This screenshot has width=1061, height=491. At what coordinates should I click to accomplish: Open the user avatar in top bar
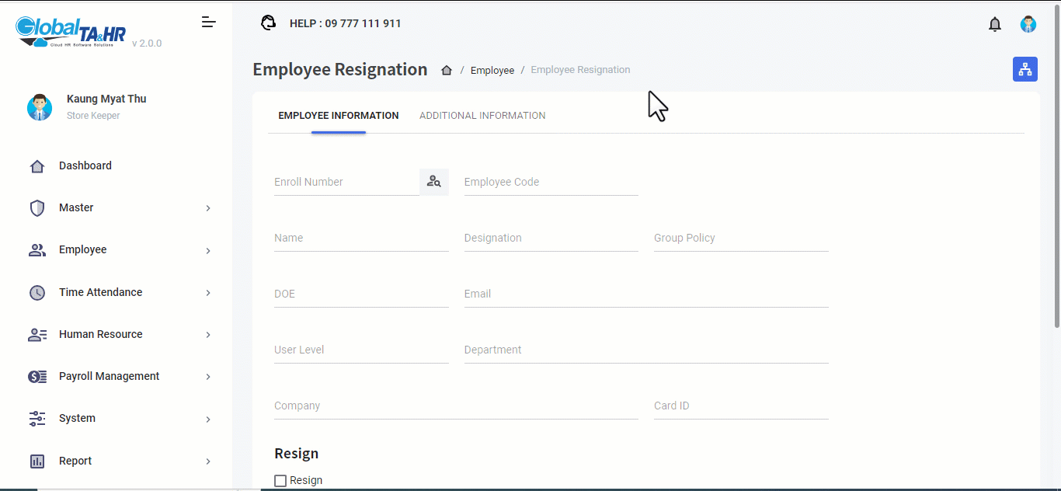coord(1028,24)
